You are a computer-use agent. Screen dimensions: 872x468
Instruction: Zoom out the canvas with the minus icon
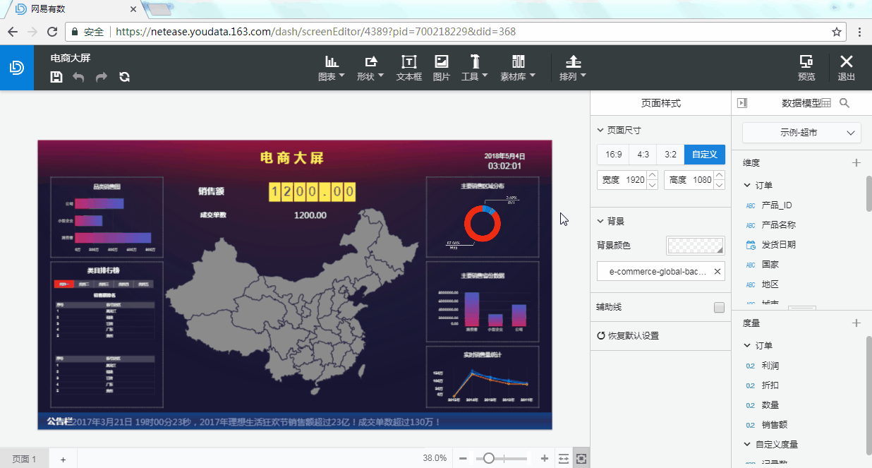pos(463,459)
